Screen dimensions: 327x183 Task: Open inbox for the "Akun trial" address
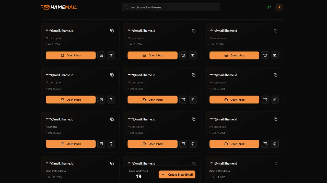pos(71,144)
